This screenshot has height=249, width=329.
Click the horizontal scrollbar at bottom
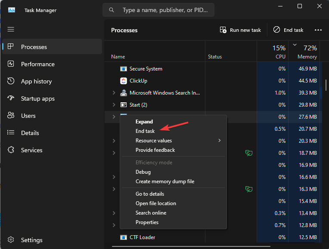[191, 246]
